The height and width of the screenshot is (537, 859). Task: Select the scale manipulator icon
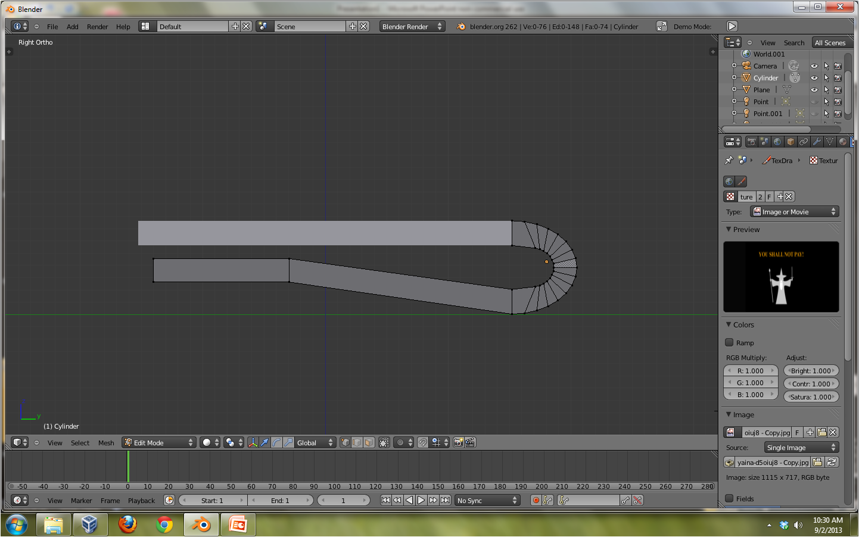(288, 442)
